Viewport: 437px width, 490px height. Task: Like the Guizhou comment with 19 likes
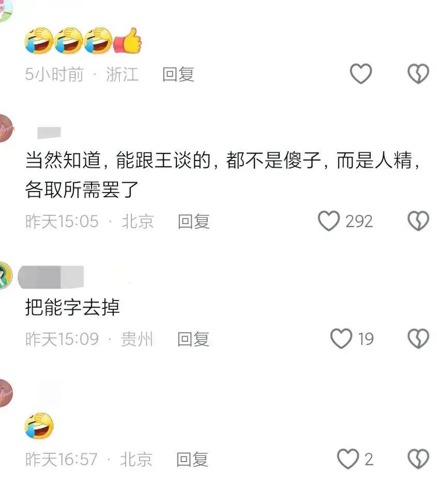(341, 338)
